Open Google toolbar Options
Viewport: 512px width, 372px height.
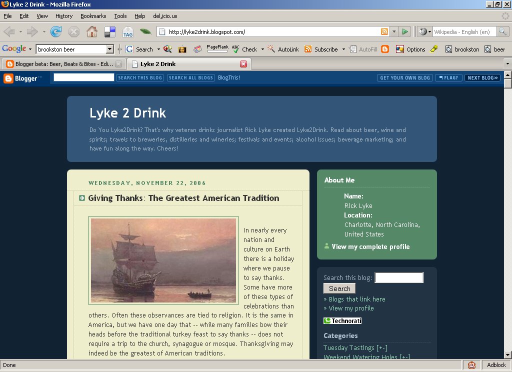[x=410, y=49]
